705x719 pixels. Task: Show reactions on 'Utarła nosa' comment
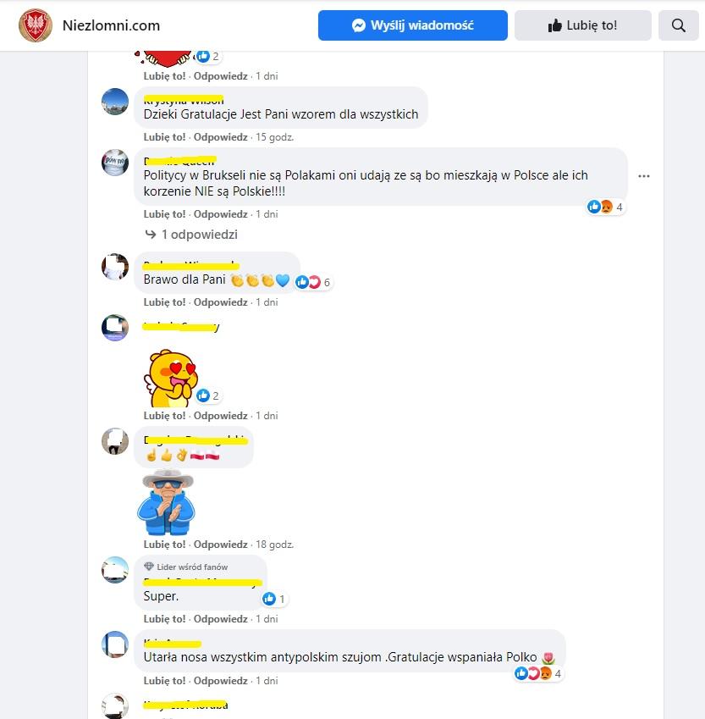537,673
